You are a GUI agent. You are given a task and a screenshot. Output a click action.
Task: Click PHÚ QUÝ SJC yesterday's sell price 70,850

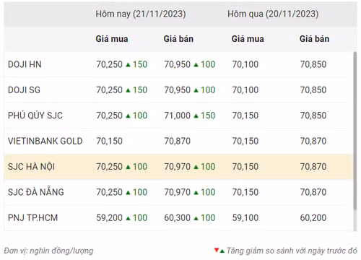[313, 116]
